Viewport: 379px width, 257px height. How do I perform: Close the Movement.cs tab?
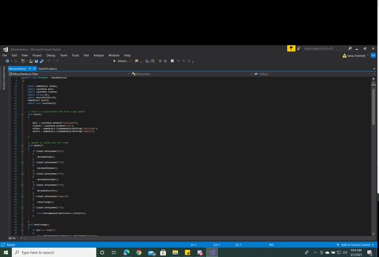[35, 69]
